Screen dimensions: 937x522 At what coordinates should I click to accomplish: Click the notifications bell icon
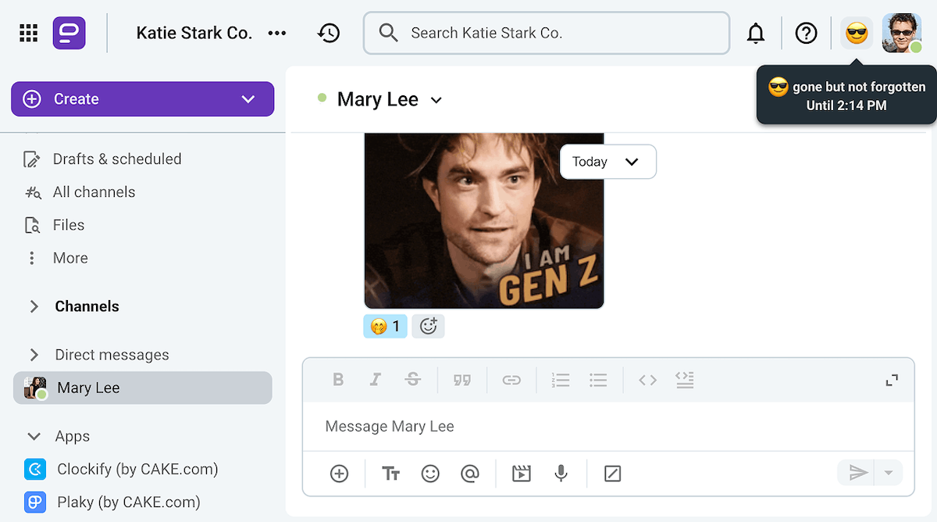click(755, 33)
